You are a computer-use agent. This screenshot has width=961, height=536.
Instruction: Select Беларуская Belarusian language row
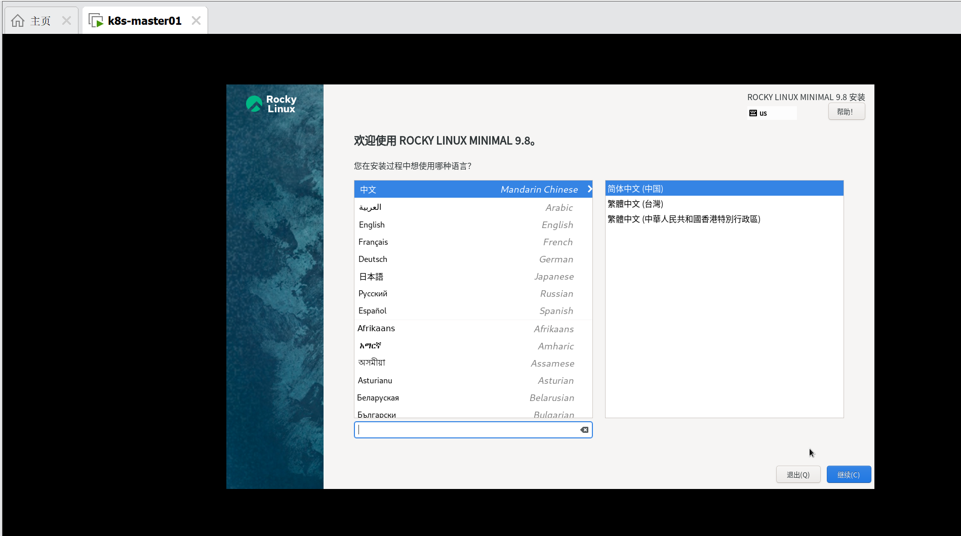(x=473, y=397)
